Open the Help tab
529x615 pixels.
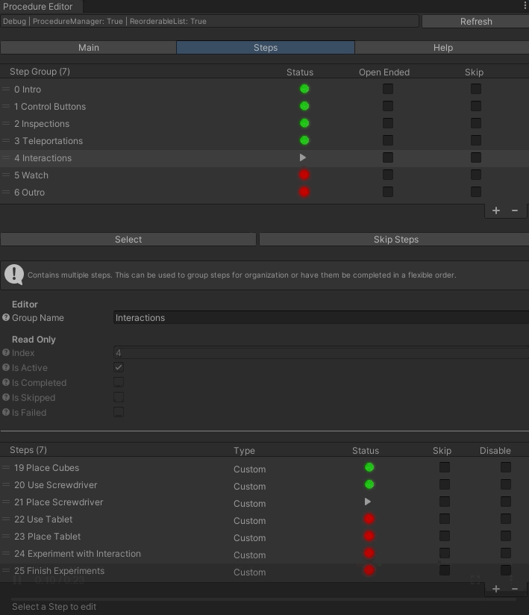(x=442, y=48)
